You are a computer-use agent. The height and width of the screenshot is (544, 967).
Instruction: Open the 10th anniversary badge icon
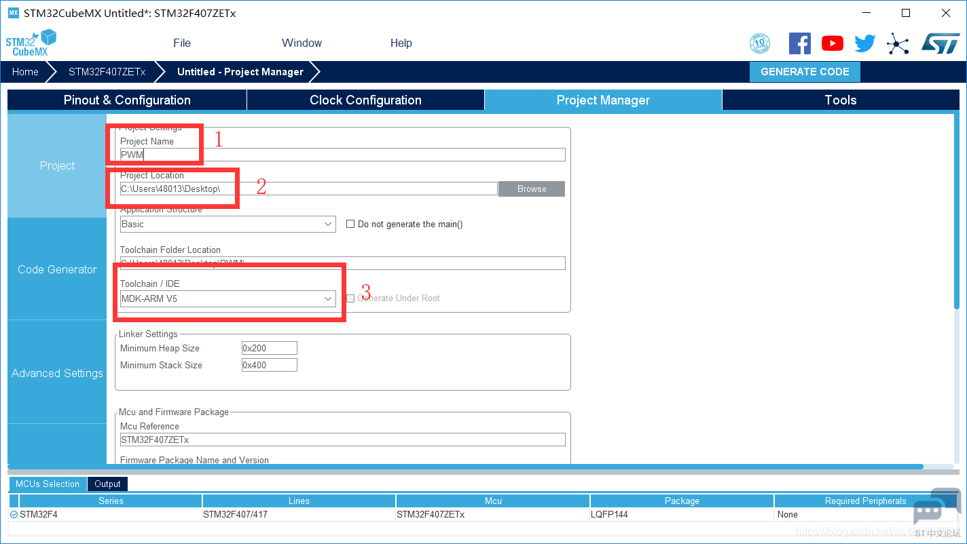click(x=760, y=43)
